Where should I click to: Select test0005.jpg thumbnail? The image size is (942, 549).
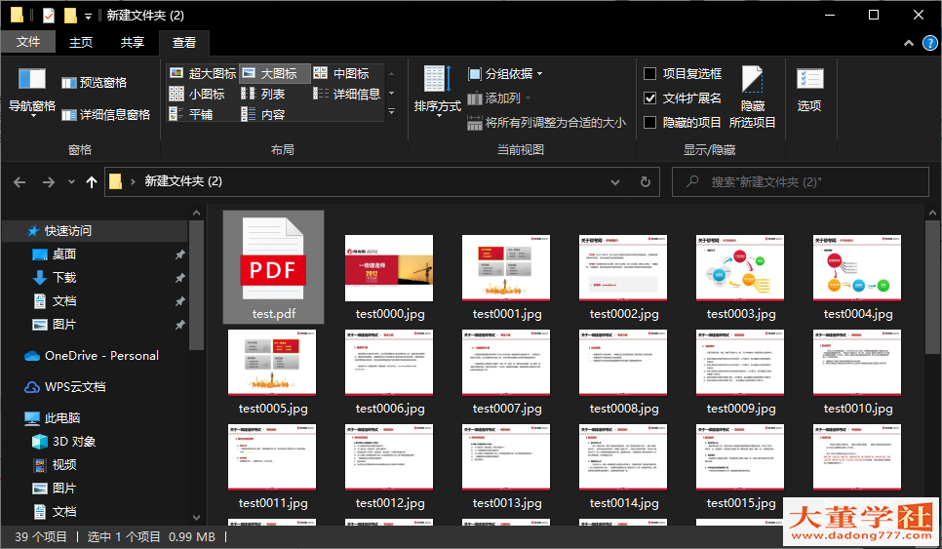(272, 363)
